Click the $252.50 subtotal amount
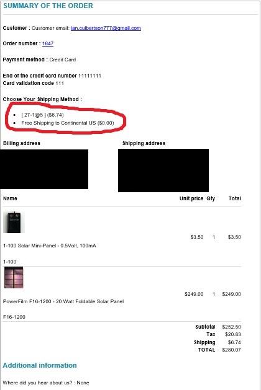The height and width of the screenshot is (390, 261). 231,327
